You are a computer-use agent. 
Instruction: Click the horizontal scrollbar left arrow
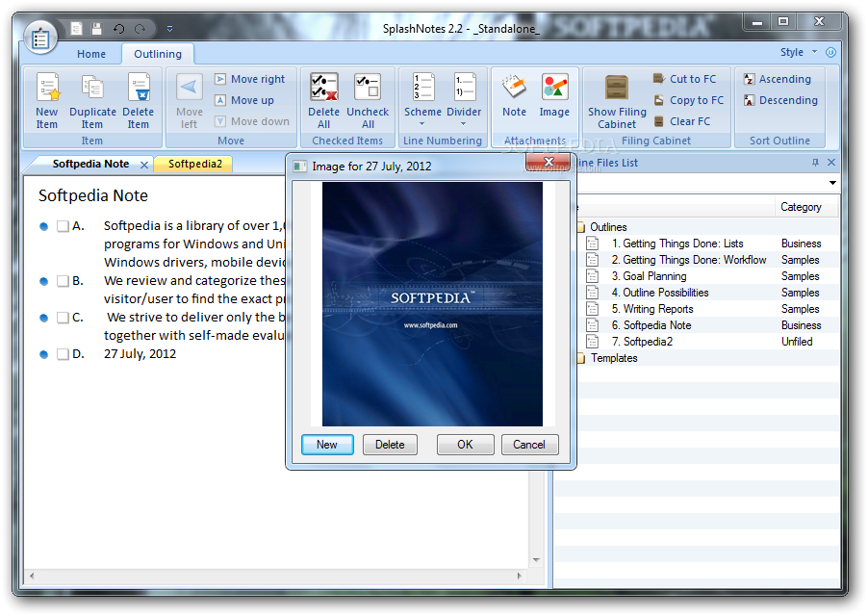(32, 577)
